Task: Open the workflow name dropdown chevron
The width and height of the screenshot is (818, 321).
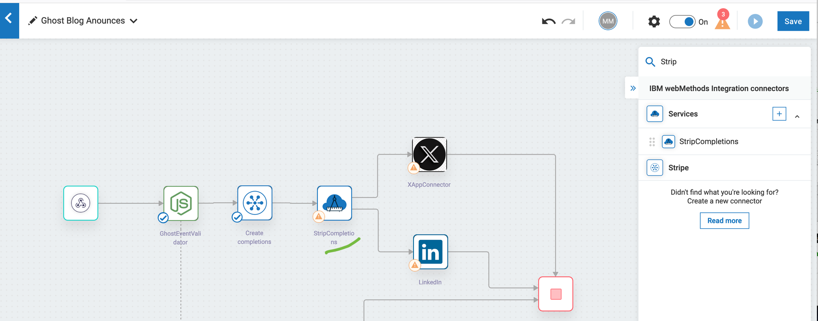Action: coord(133,21)
